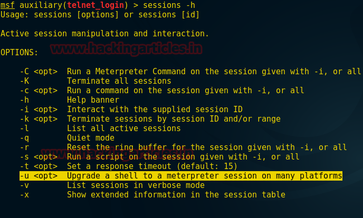Select the -s <opt> Run a script line
The image size is (363, 218).
(x=159, y=157)
